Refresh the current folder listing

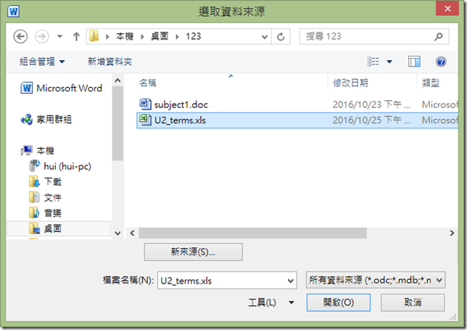tap(281, 37)
